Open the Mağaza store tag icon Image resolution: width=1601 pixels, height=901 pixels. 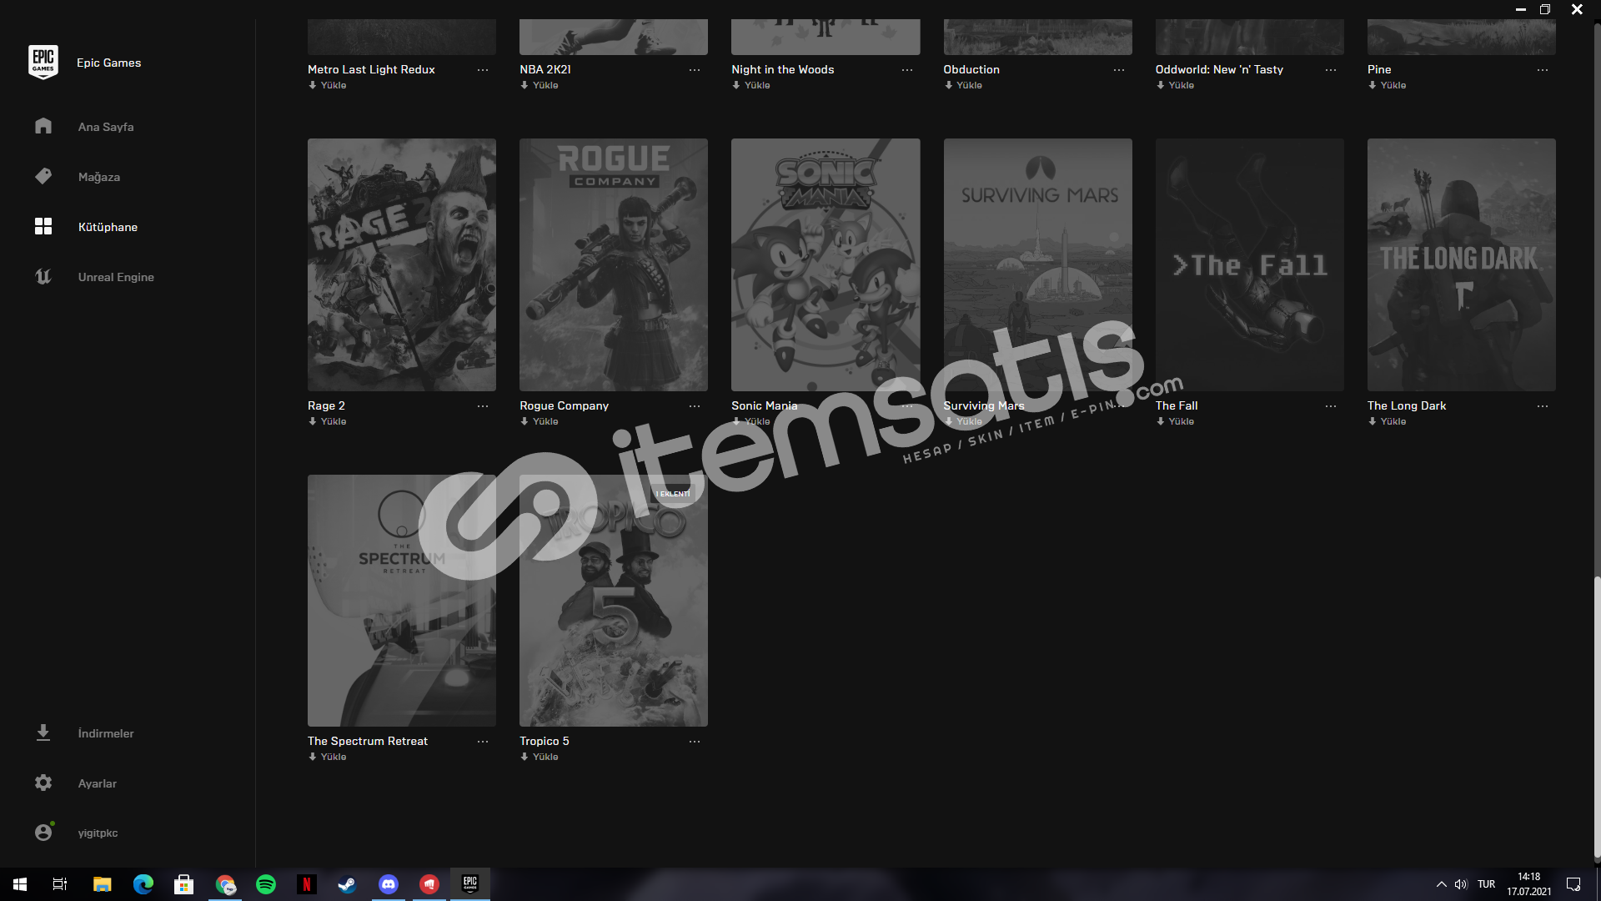[x=43, y=176]
